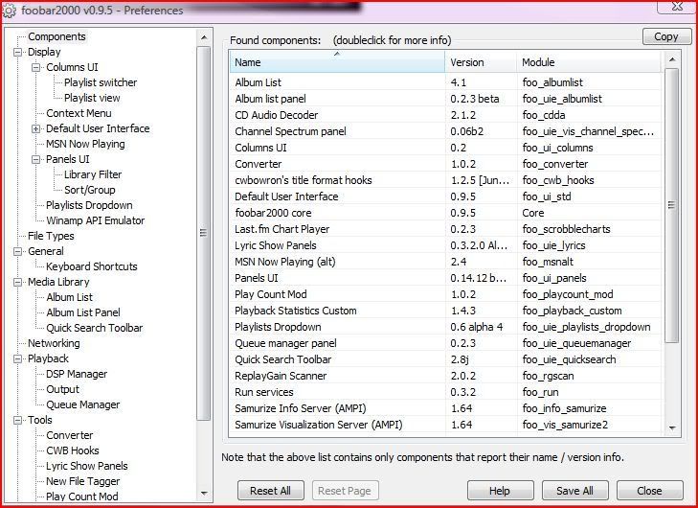This screenshot has width=698, height=508.
Task: Click the Reset All button
Action: pos(270,491)
